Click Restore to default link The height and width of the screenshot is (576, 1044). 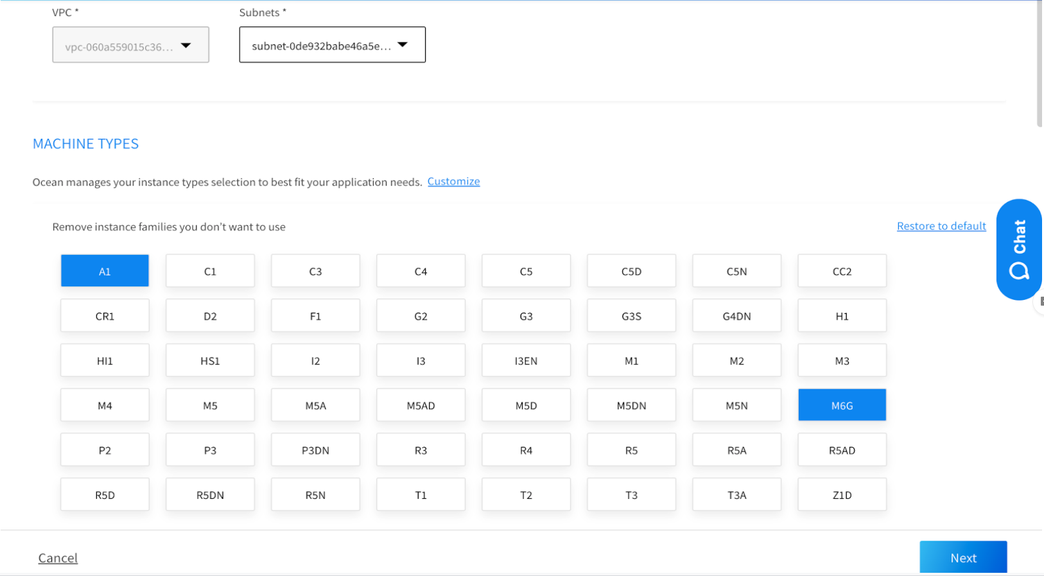(x=941, y=226)
